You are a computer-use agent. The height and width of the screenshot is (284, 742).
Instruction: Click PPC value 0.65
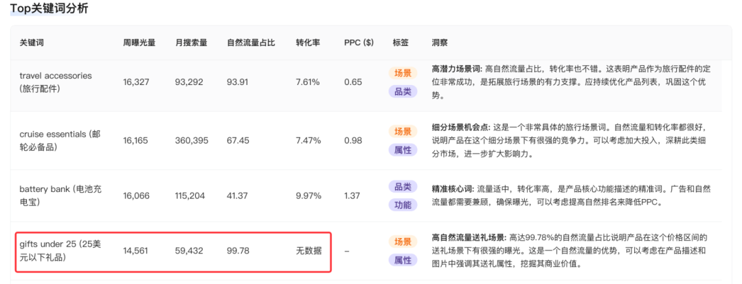click(x=353, y=82)
